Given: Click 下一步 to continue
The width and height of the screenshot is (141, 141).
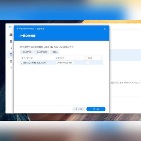Looking at the screenshot, I should (x=96, y=109).
